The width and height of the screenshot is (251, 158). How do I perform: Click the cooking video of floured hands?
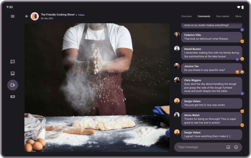tap(97, 87)
